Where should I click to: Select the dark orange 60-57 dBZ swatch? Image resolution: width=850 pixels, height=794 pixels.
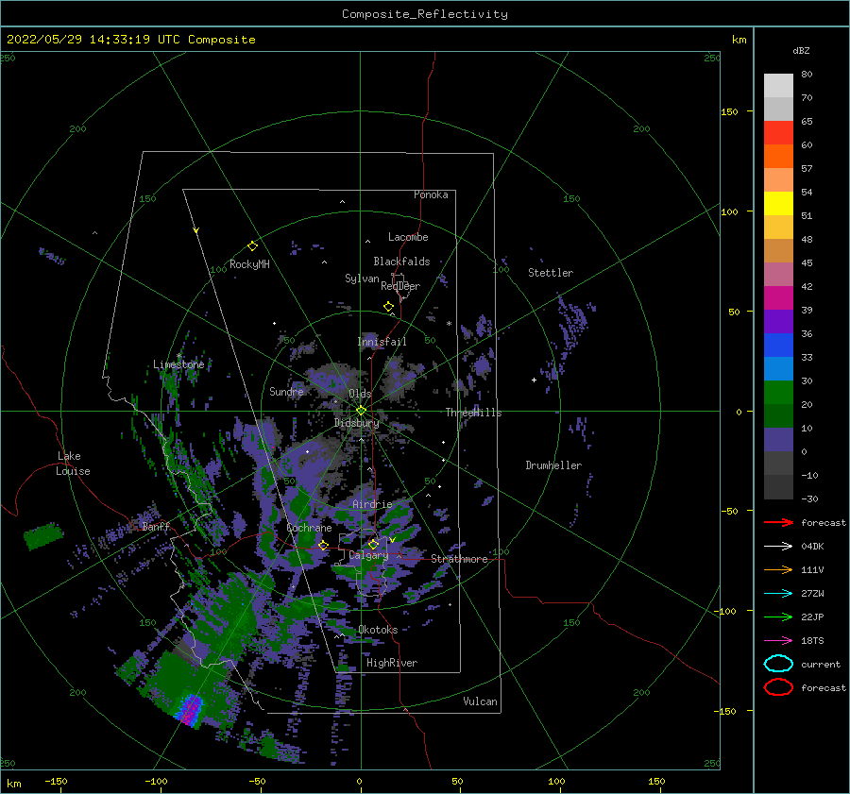778,156
